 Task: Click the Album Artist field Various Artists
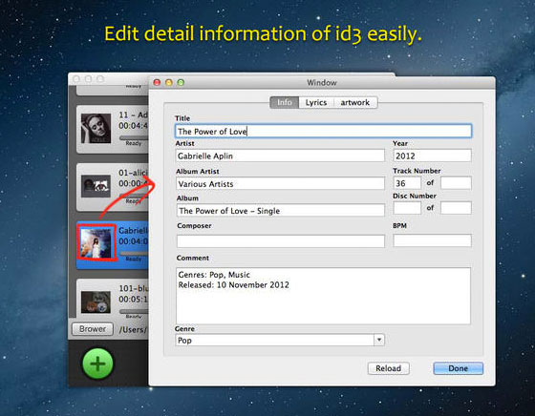tap(281, 183)
